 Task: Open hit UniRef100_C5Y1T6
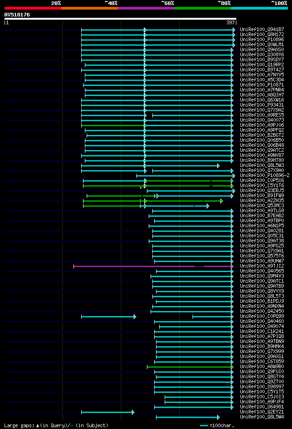(262, 185)
